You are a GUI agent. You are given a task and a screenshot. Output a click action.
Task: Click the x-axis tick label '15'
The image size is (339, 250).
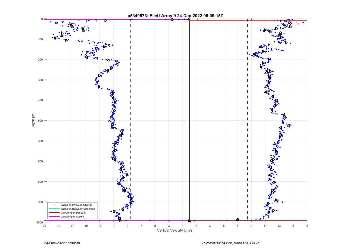(x=293, y=226)
